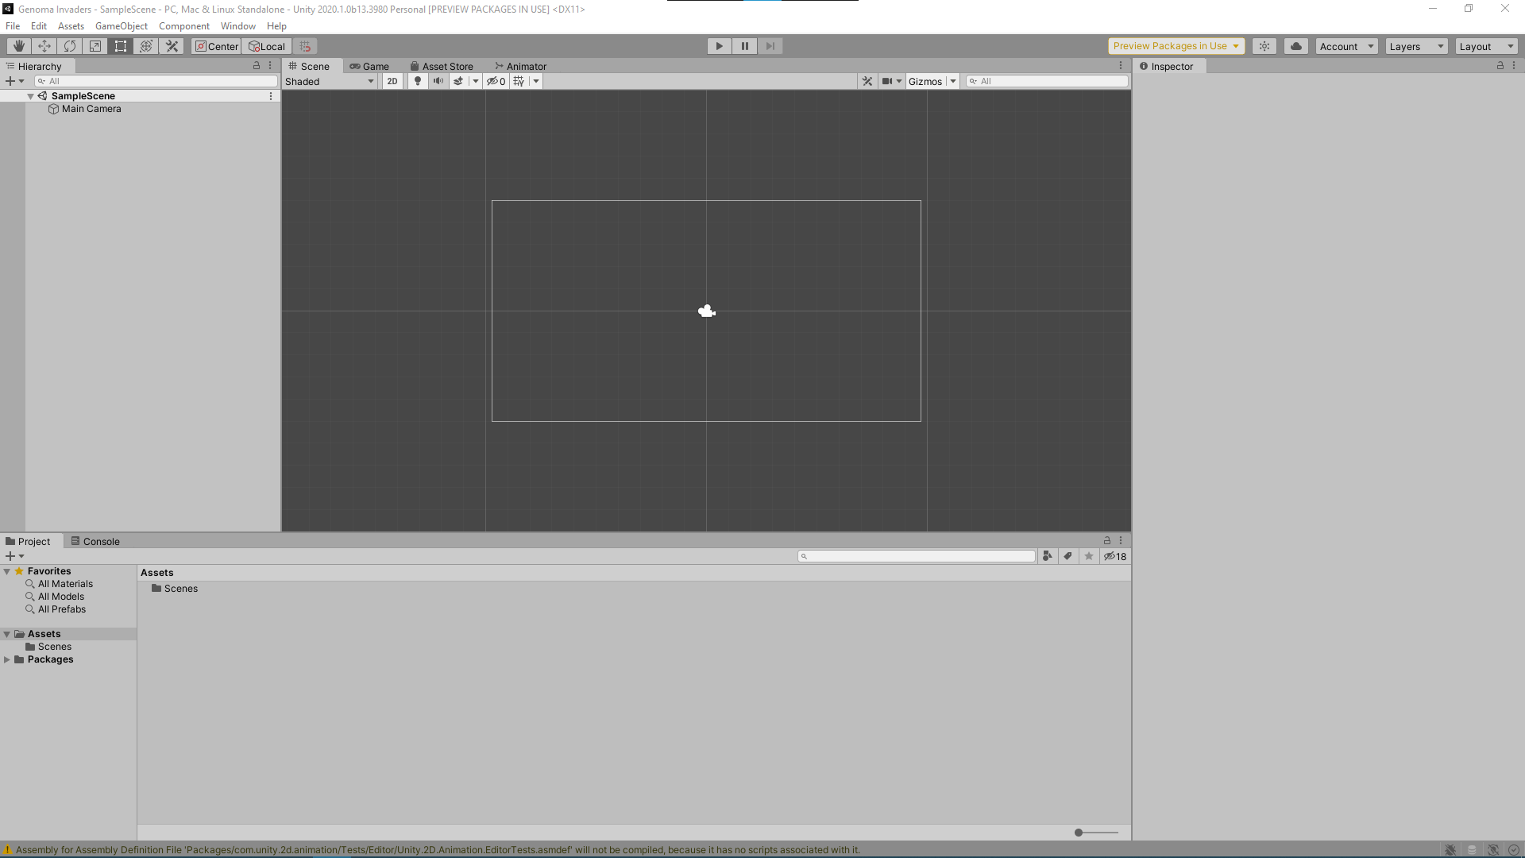Viewport: 1525px width, 858px height.
Task: Open Preview Packages in Use dropdown
Action: (x=1176, y=46)
